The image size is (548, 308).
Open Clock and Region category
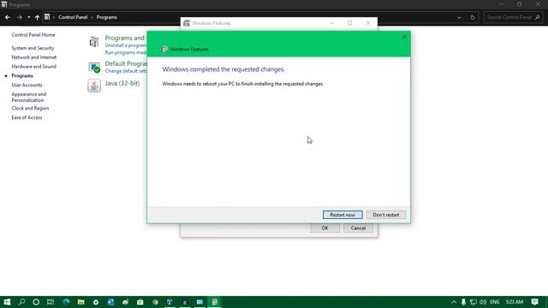30,109
